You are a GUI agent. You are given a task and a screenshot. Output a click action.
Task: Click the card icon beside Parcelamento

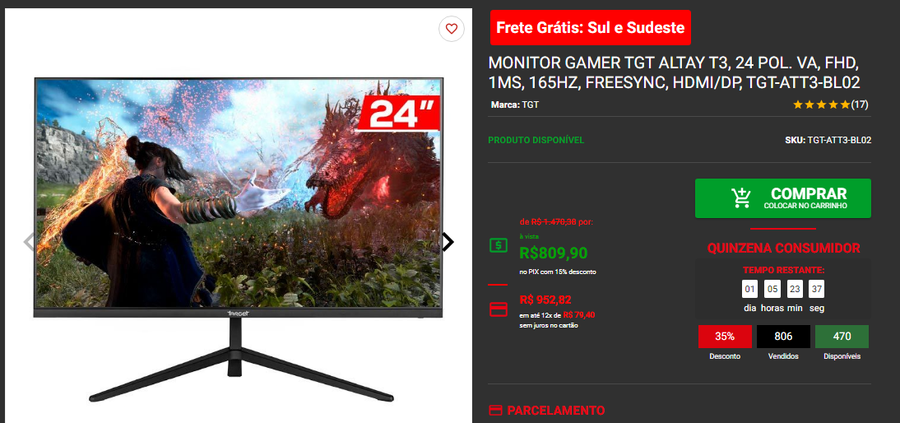point(494,411)
